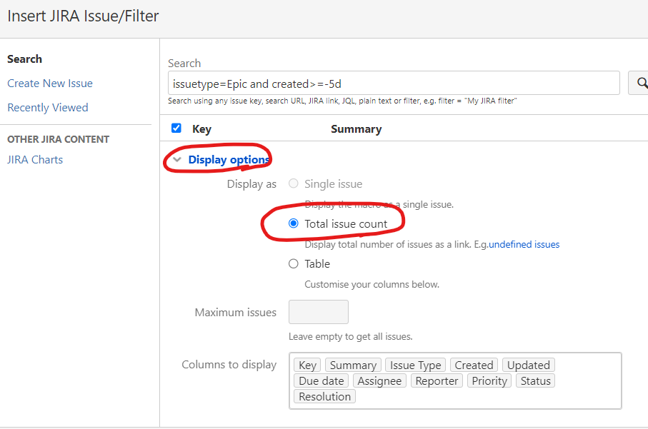Click the Created column tag
648x429 pixels.
click(x=474, y=365)
